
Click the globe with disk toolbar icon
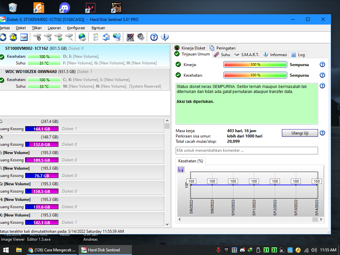(x=82, y=37)
